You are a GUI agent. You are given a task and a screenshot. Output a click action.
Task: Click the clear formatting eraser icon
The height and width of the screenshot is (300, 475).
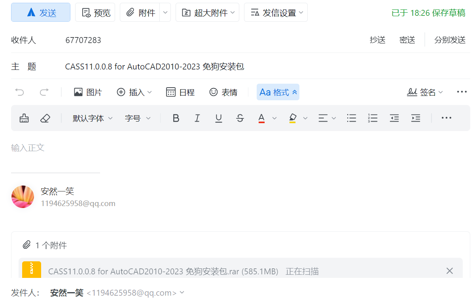click(45, 118)
